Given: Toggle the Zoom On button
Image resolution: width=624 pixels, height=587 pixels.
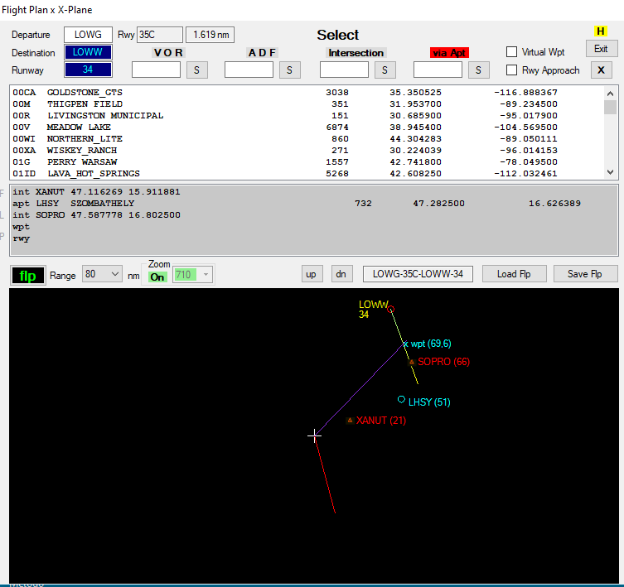Looking at the screenshot, I should 157,277.
